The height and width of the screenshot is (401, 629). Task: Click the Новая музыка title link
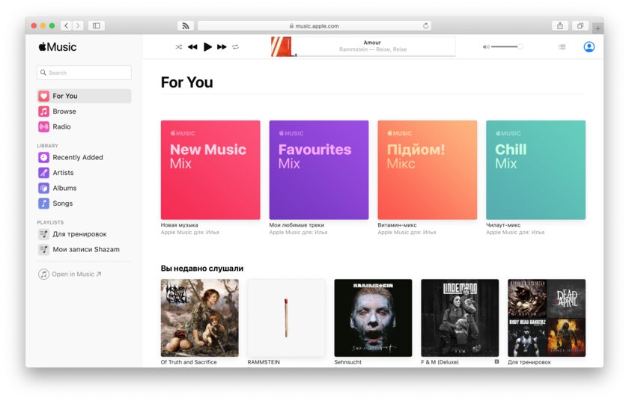click(x=179, y=225)
